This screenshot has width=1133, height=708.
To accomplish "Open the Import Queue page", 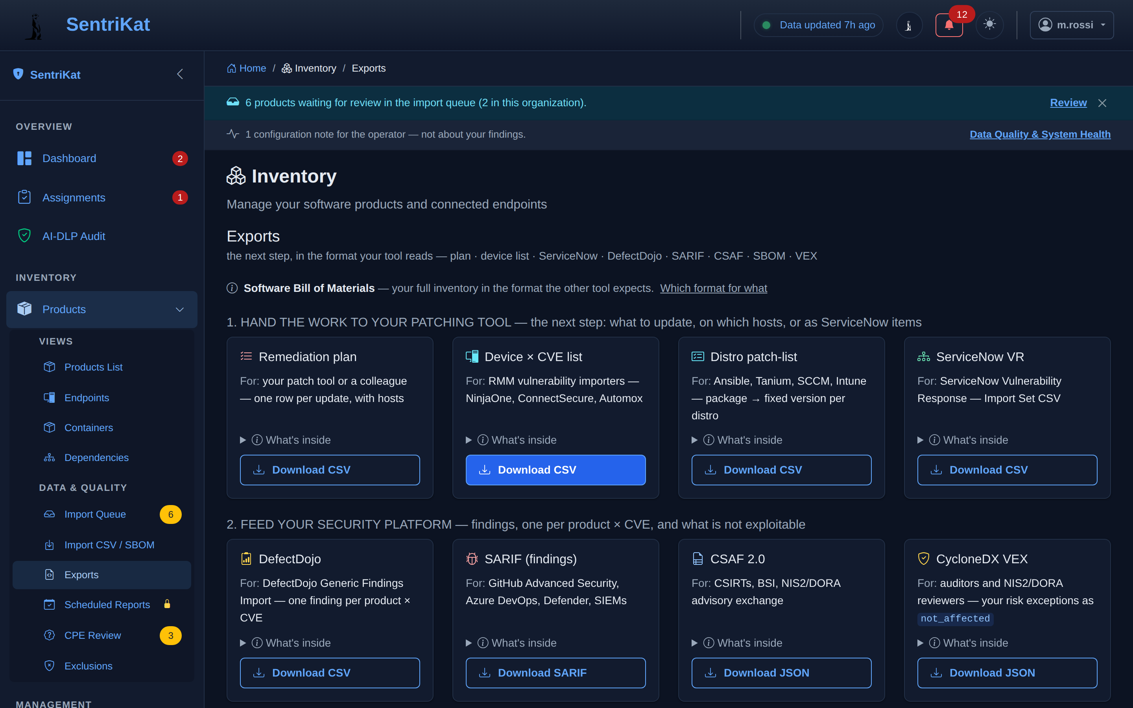I will click(x=101, y=514).
